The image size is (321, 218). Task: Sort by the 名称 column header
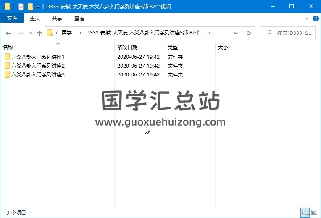[x=8, y=47]
